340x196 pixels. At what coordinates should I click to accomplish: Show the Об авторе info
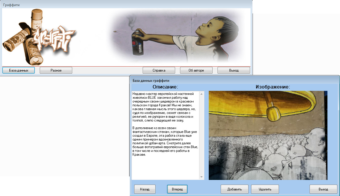pos(196,70)
